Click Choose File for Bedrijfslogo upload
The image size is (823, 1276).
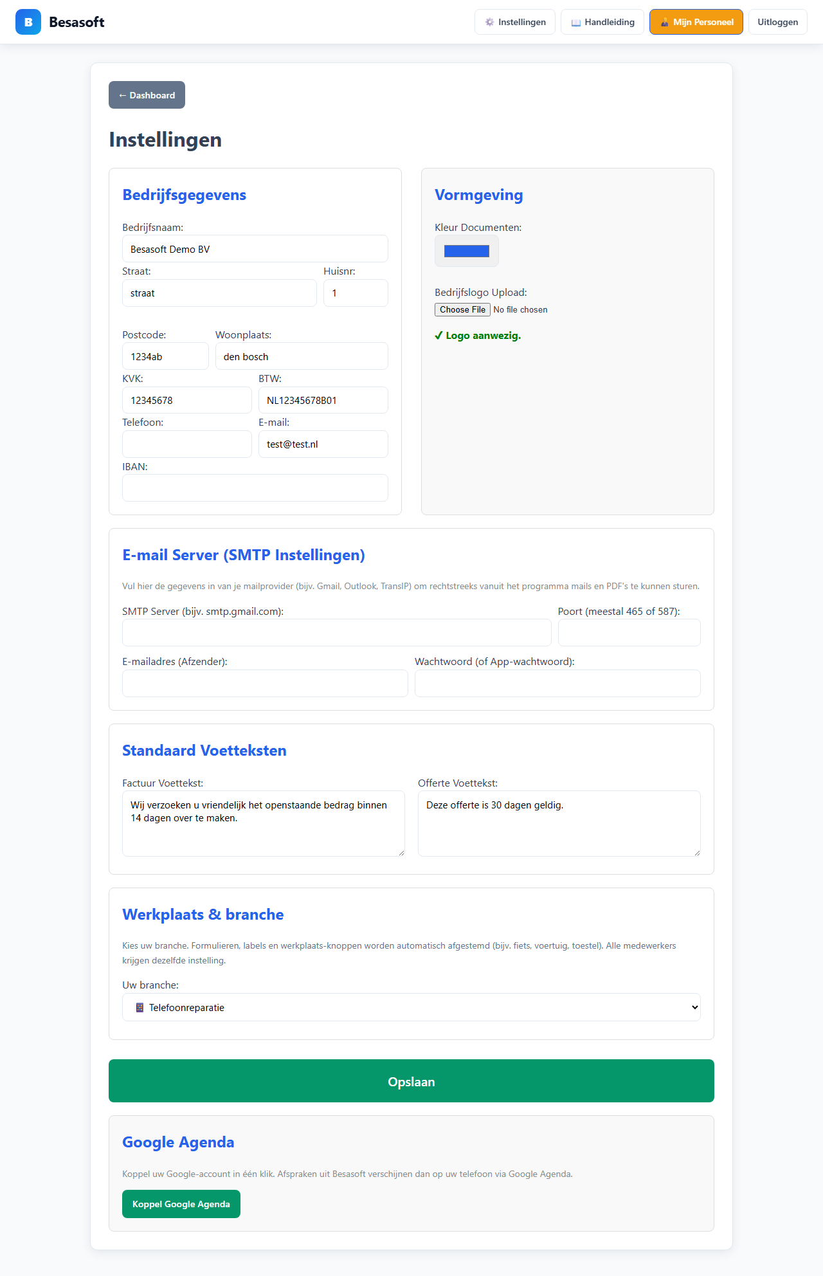(x=462, y=309)
